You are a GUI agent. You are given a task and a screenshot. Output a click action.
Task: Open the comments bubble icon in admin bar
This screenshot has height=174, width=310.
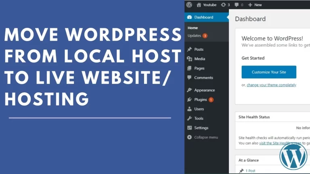coord(237,5)
